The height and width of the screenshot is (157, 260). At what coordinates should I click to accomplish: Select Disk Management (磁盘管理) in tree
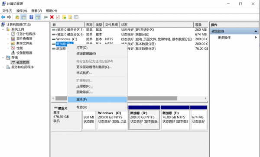pos(23,62)
